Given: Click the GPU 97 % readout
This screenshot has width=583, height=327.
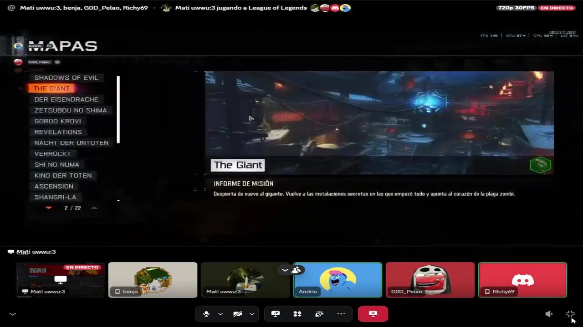Looking at the screenshot, I should (516, 35).
